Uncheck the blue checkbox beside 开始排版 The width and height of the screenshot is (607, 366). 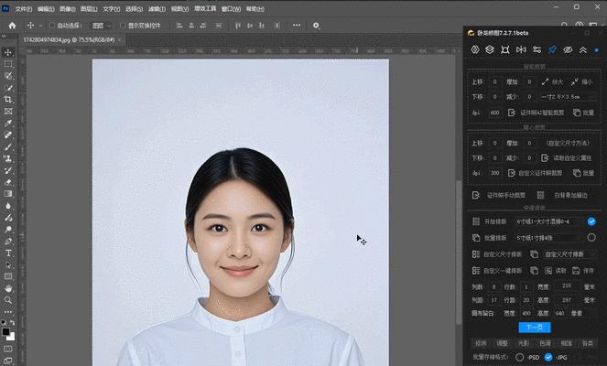coord(591,221)
